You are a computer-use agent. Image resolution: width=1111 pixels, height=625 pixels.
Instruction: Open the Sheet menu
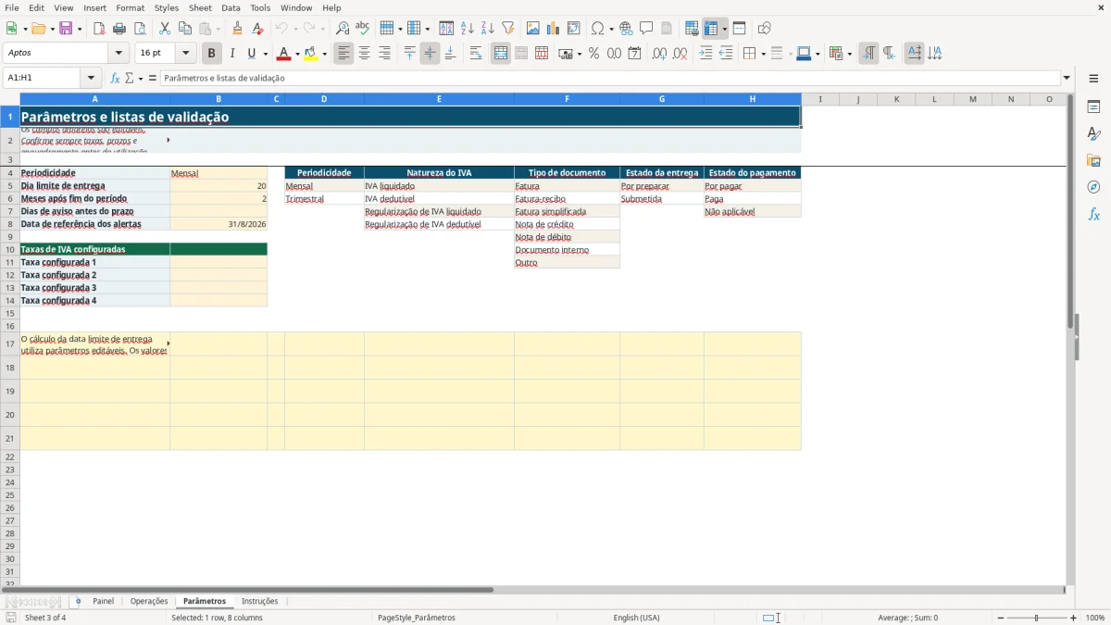(200, 7)
